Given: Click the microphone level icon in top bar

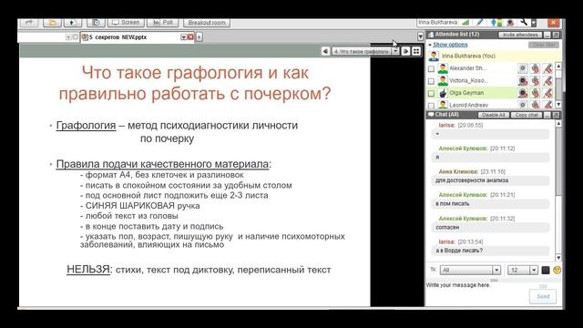Looking at the screenshot, I should click(496, 23).
